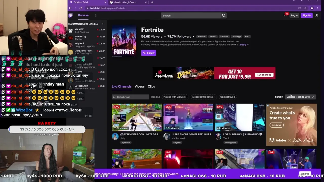
Task: Click the Log In button
Action: (x=294, y=15)
